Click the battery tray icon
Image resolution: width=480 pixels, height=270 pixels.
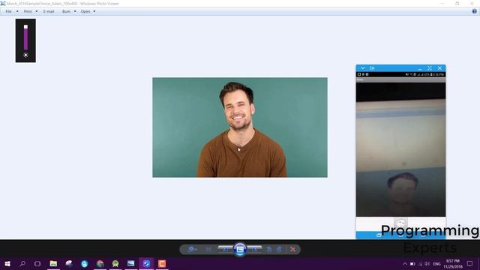pyautogui.click(x=412, y=264)
